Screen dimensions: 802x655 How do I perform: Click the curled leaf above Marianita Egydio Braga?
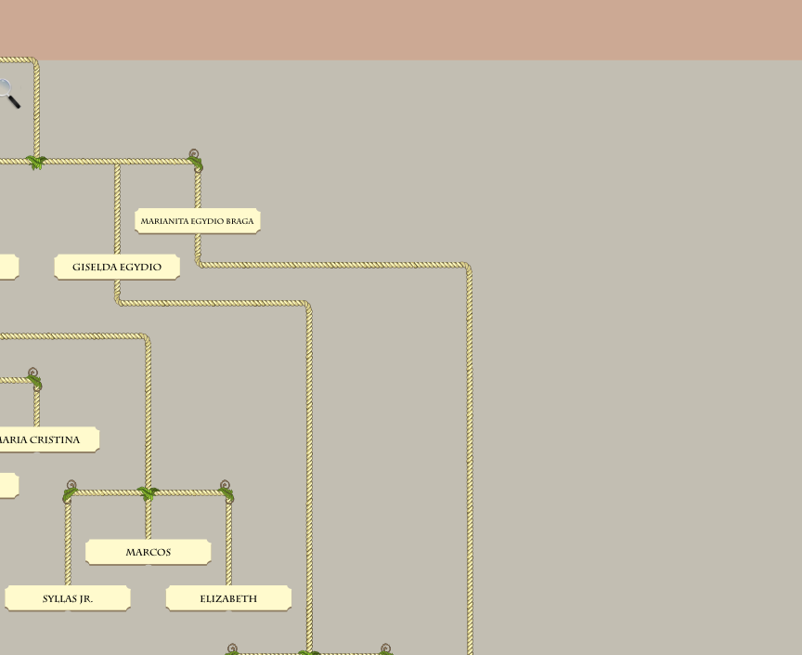click(195, 160)
